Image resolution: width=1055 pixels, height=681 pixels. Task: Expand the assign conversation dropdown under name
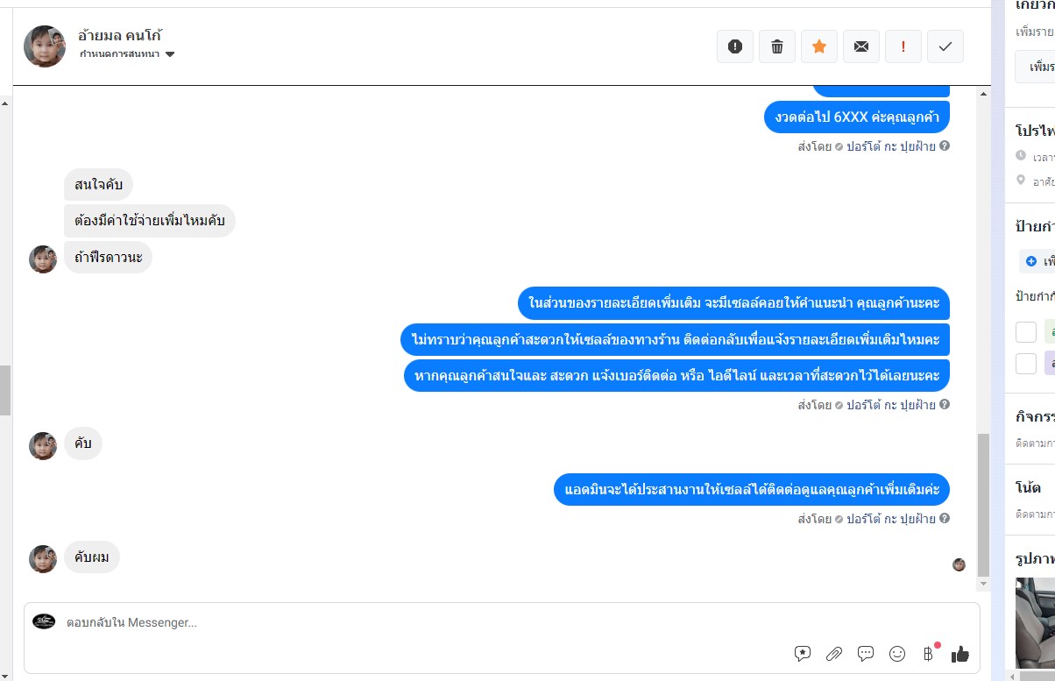(x=170, y=54)
